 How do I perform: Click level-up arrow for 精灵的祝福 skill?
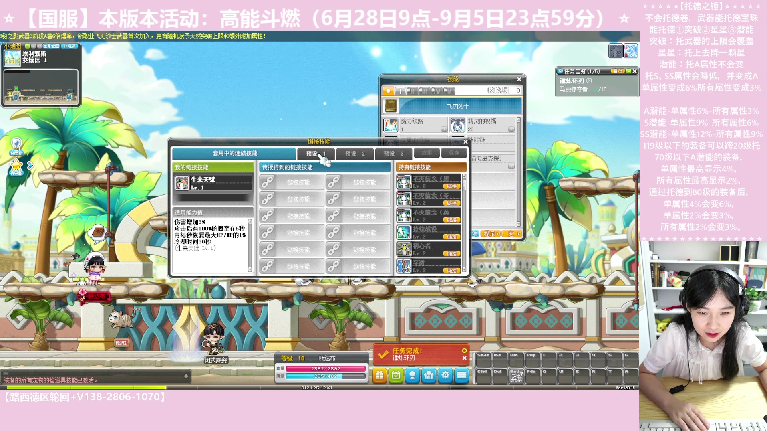tap(511, 129)
